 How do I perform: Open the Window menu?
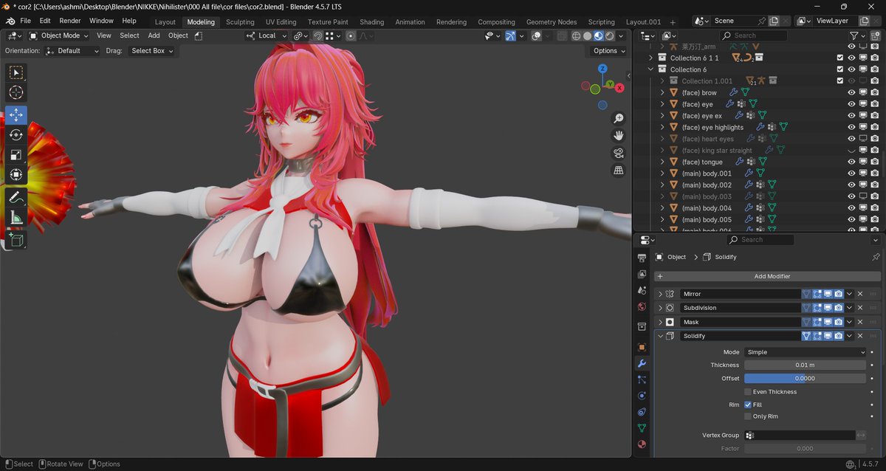(x=102, y=21)
